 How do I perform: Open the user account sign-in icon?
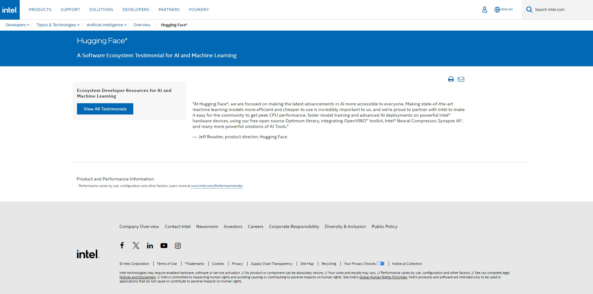484,10
